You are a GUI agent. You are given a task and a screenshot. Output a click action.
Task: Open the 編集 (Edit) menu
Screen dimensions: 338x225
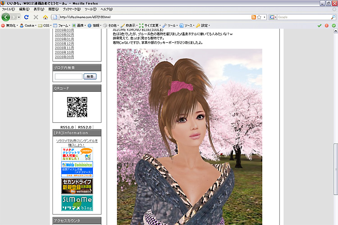click(24, 9)
